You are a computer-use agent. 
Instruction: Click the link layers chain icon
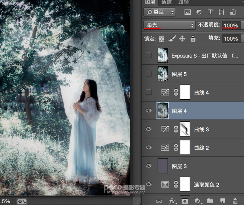click(x=159, y=201)
